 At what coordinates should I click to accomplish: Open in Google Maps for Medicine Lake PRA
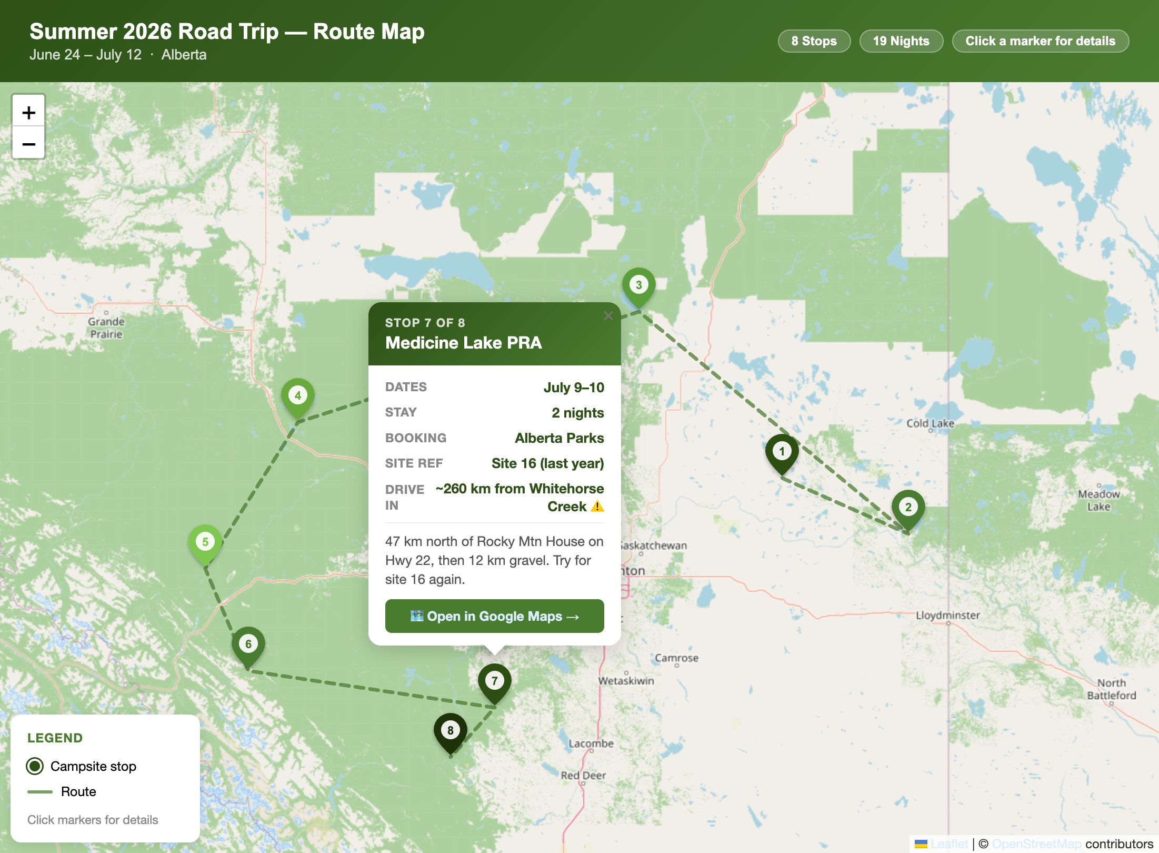click(495, 616)
